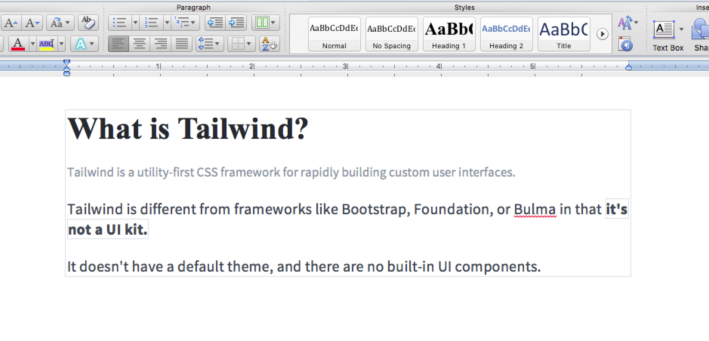Toggle the bulleted list
Viewport: 709px width, 341px height.
[x=119, y=22]
